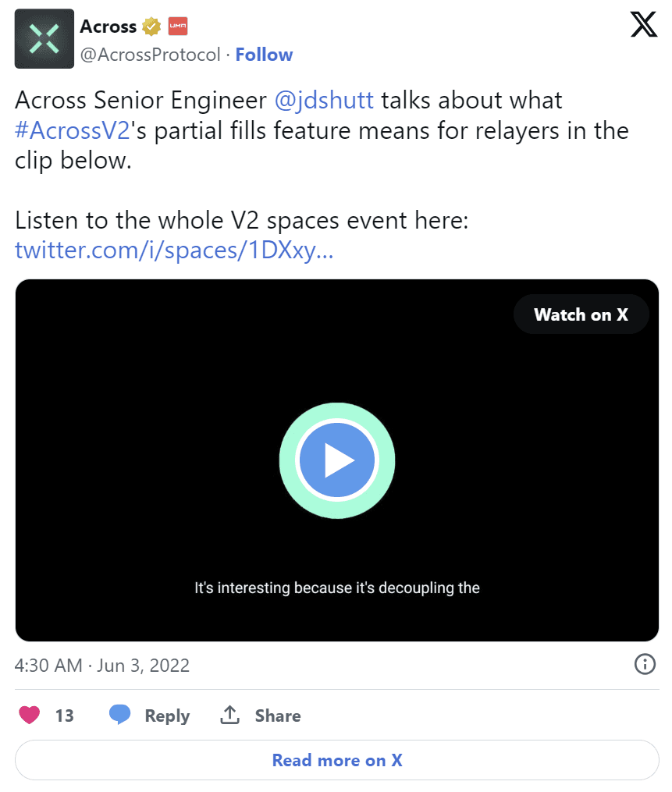Click the Watch on X button
The height and width of the screenshot is (792, 672).
point(581,314)
